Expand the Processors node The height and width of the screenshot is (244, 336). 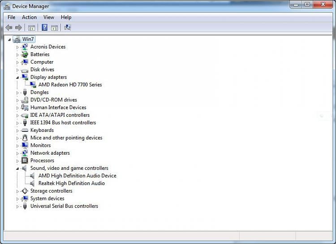pyautogui.click(x=17, y=161)
